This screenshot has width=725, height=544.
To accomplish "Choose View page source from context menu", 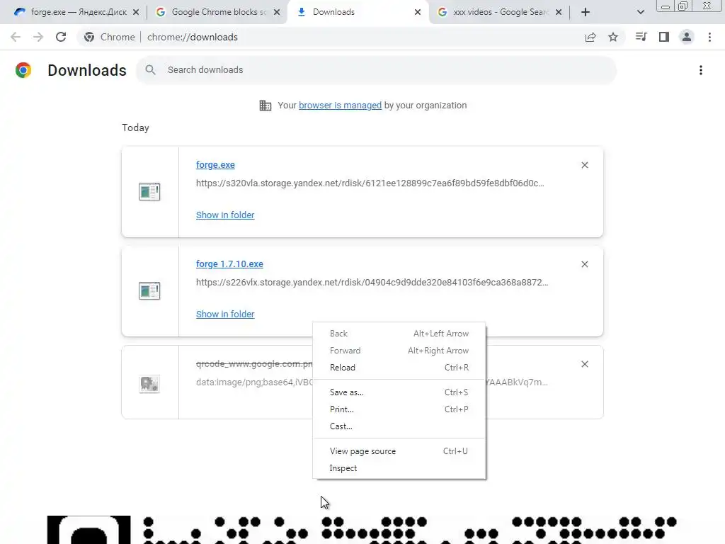I will point(399,451).
